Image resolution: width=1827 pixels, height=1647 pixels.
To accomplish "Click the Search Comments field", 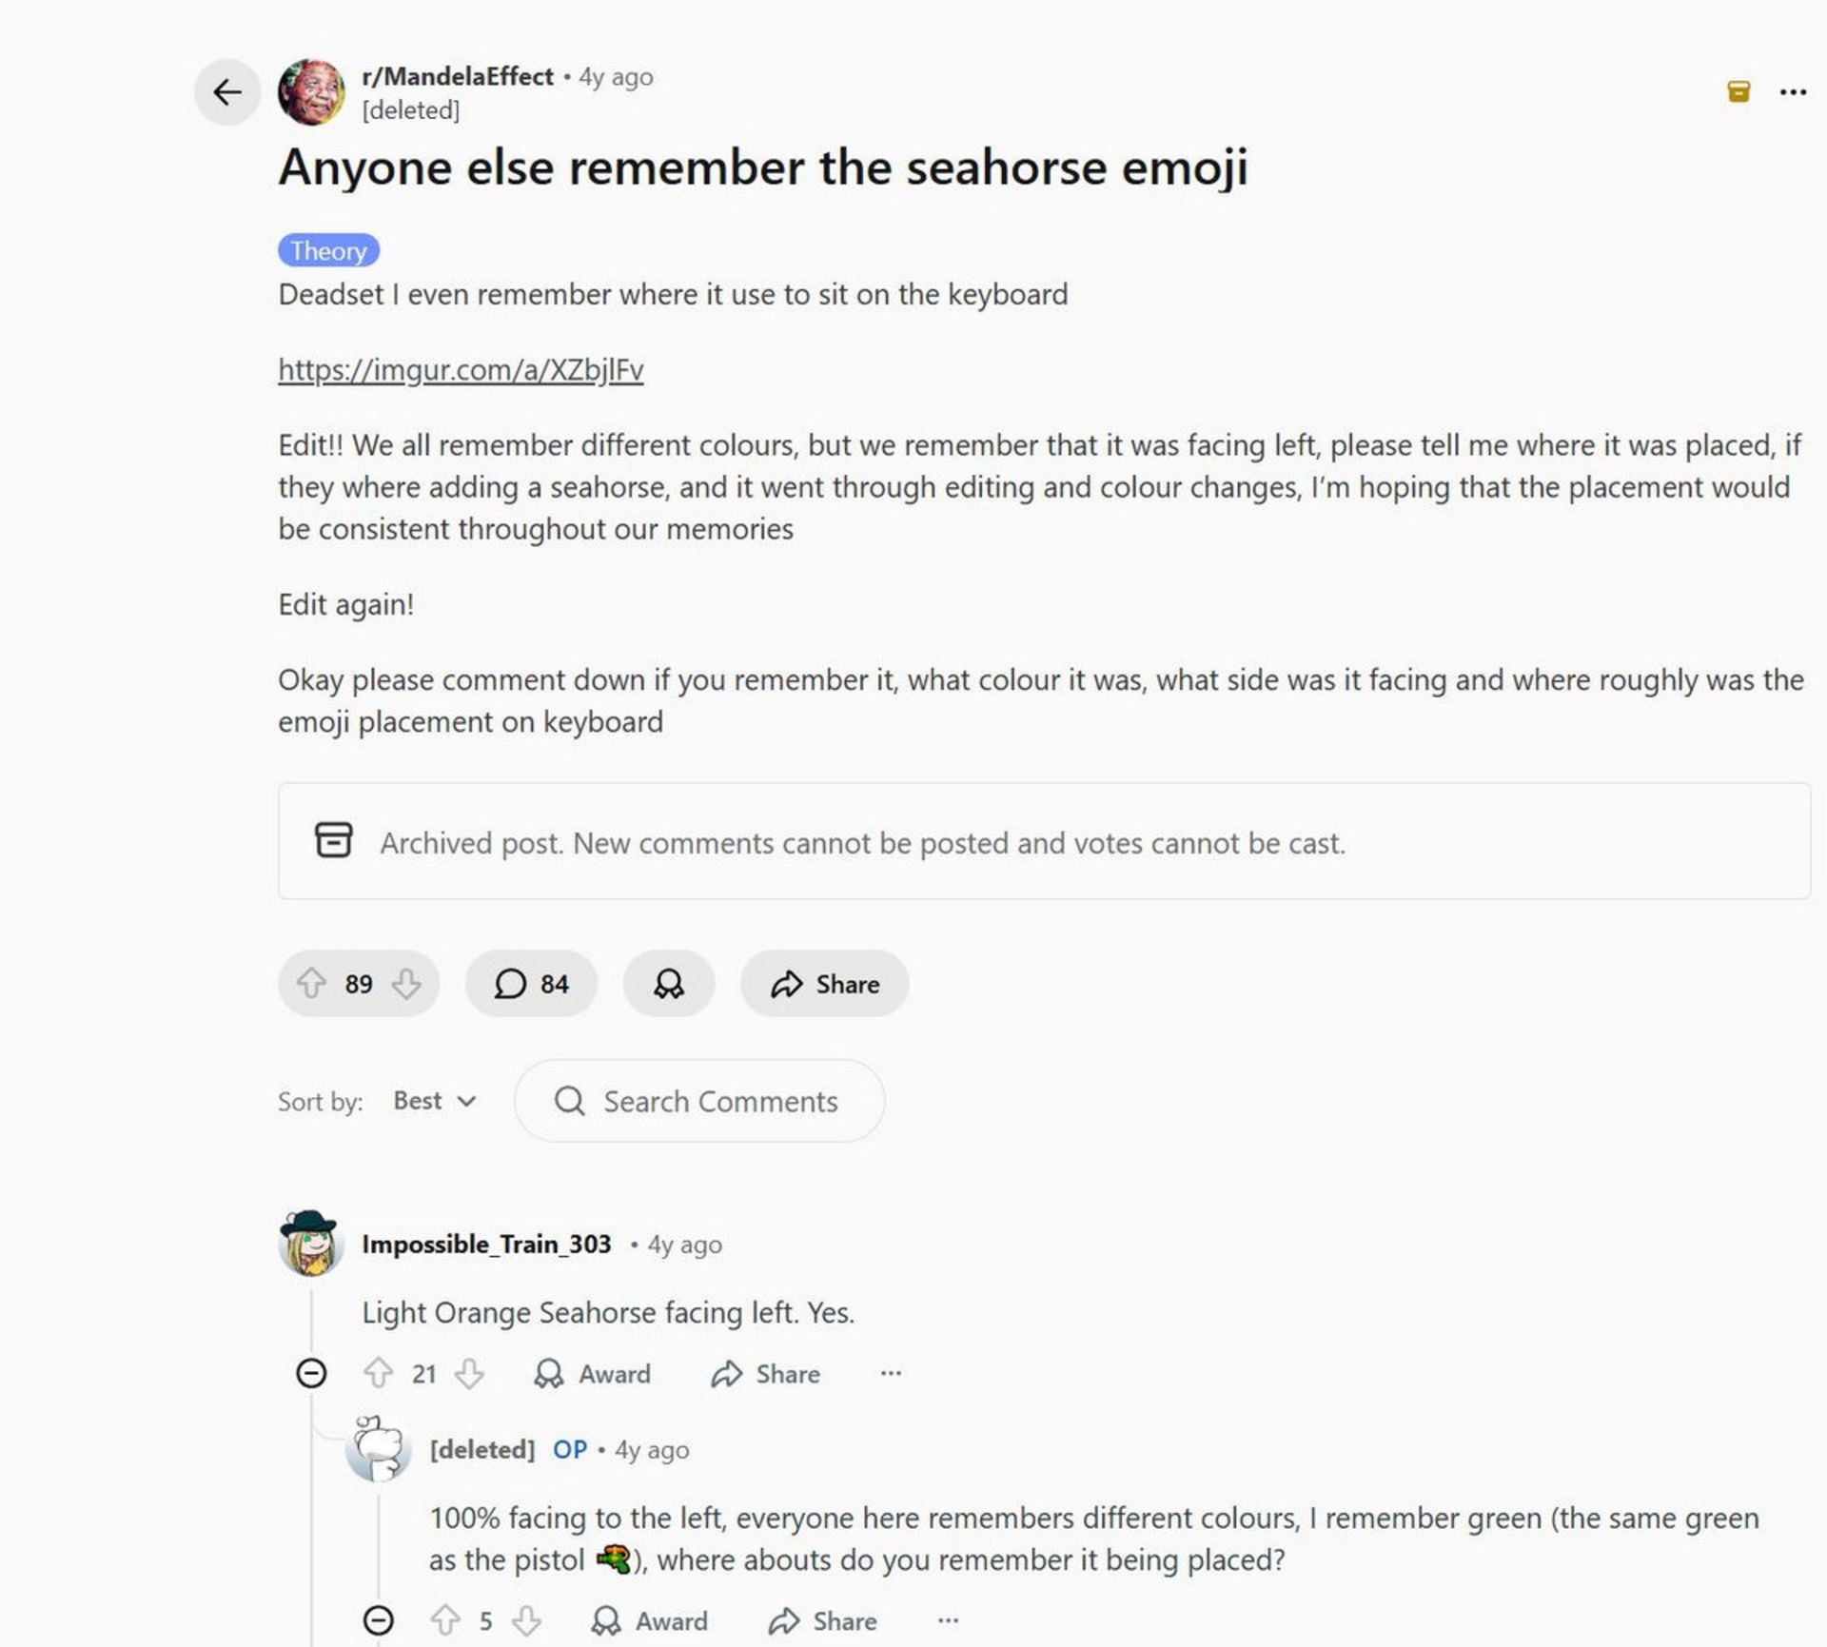I will coord(719,1101).
